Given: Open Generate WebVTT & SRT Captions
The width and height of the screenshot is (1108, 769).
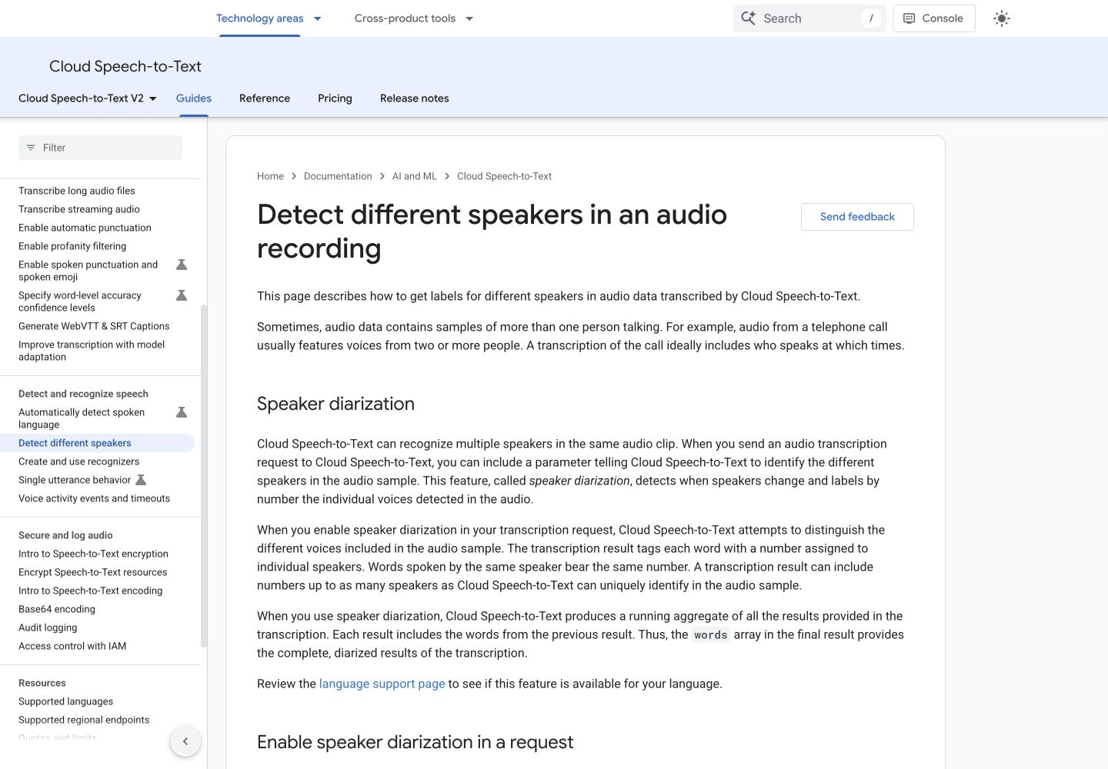Looking at the screenshot, I should [94, 326].
